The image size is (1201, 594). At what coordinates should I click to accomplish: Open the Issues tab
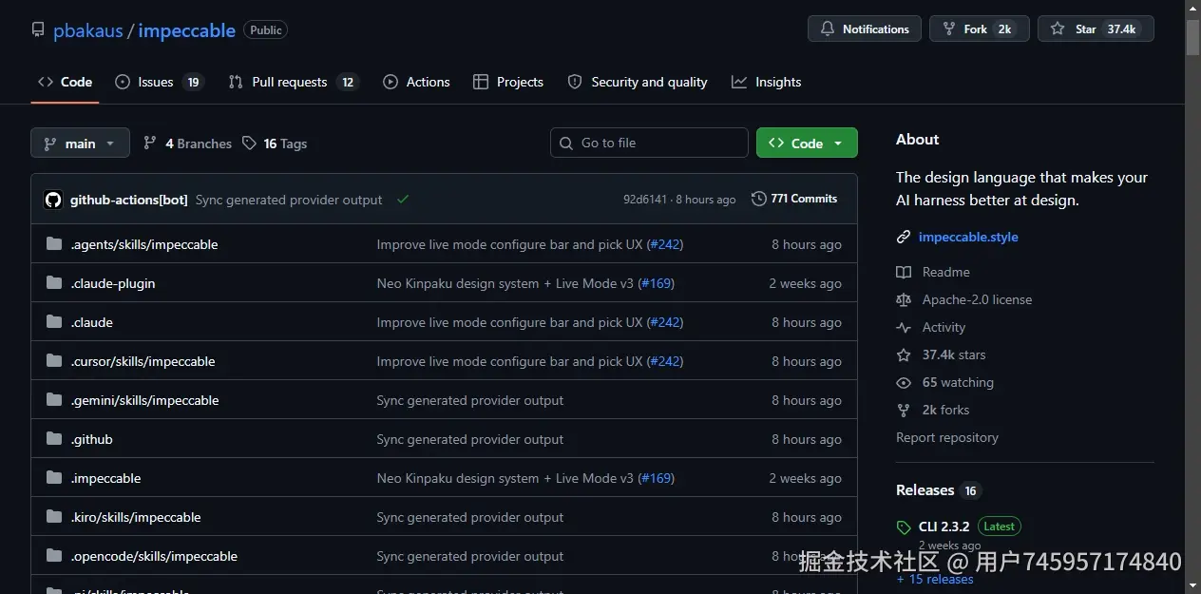pyautogui.click(x=159, y=82)
